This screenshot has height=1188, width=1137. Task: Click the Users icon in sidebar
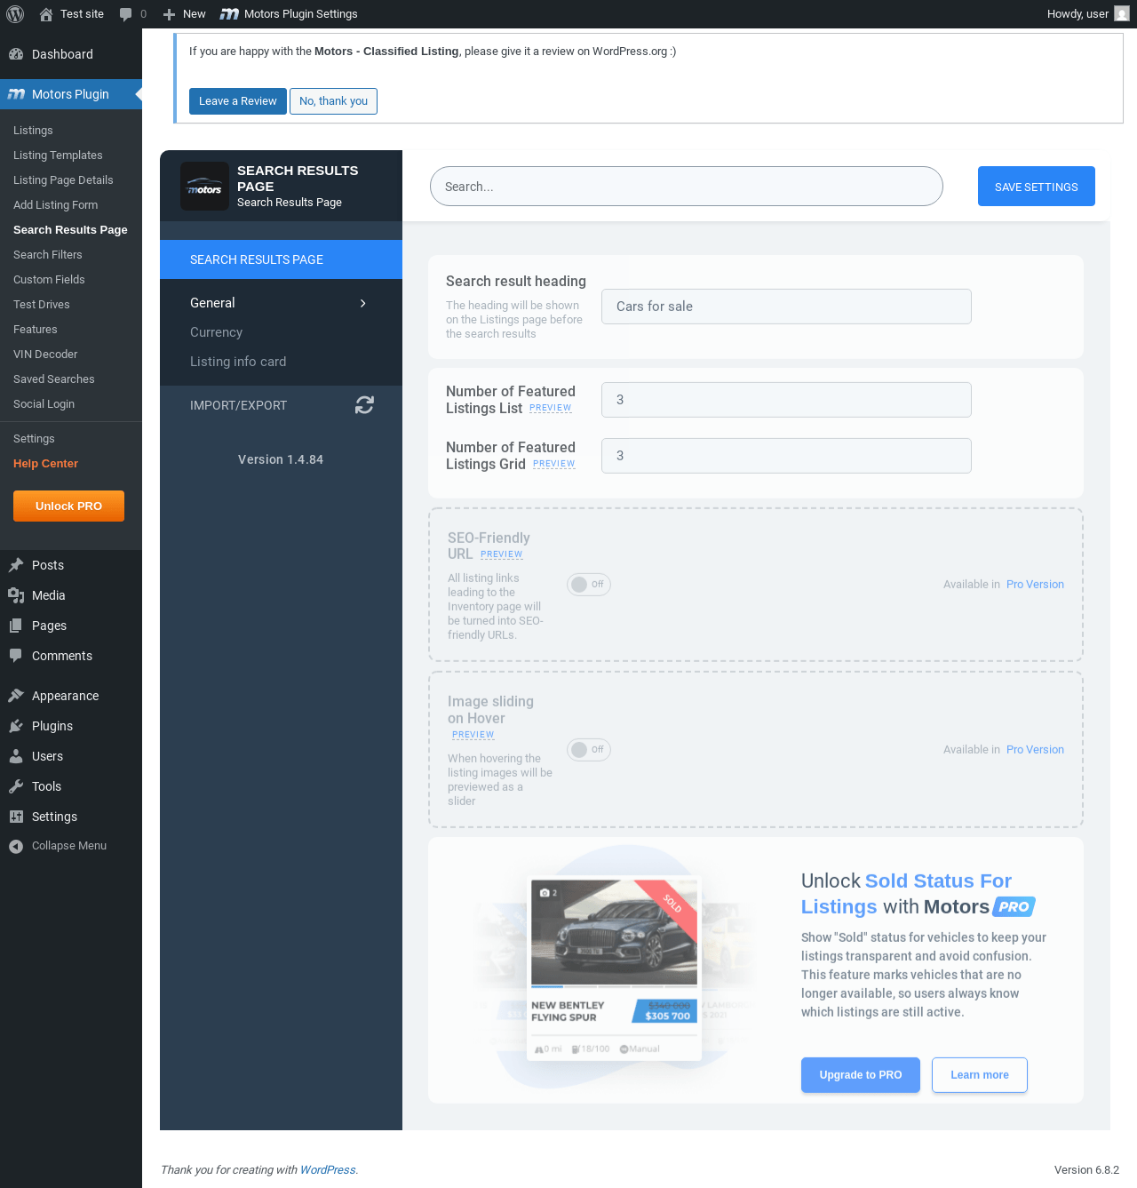click(16, 756)
